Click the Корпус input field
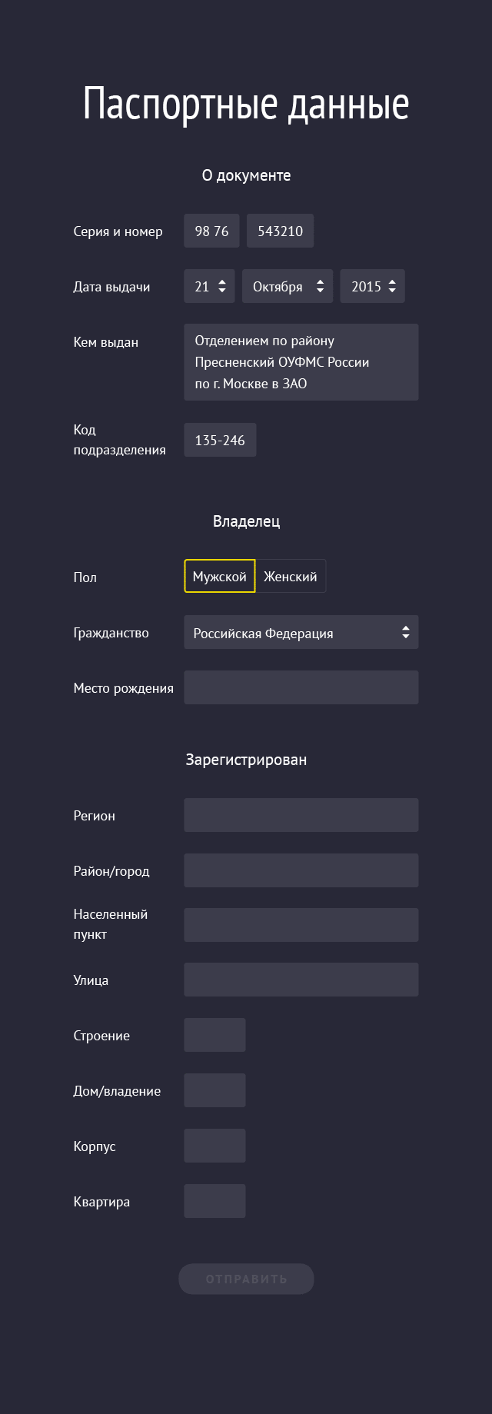The image size is (492, 1414). 214,1146
